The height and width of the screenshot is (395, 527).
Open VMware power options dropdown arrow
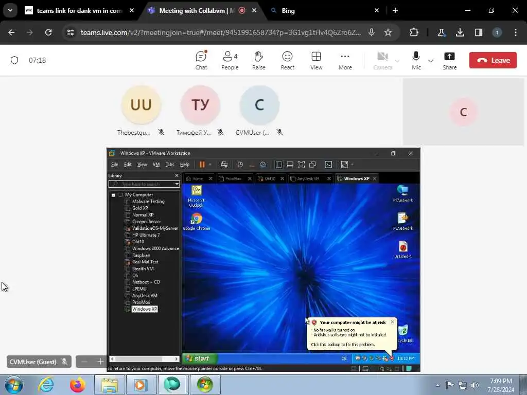[x=210, y=164]
